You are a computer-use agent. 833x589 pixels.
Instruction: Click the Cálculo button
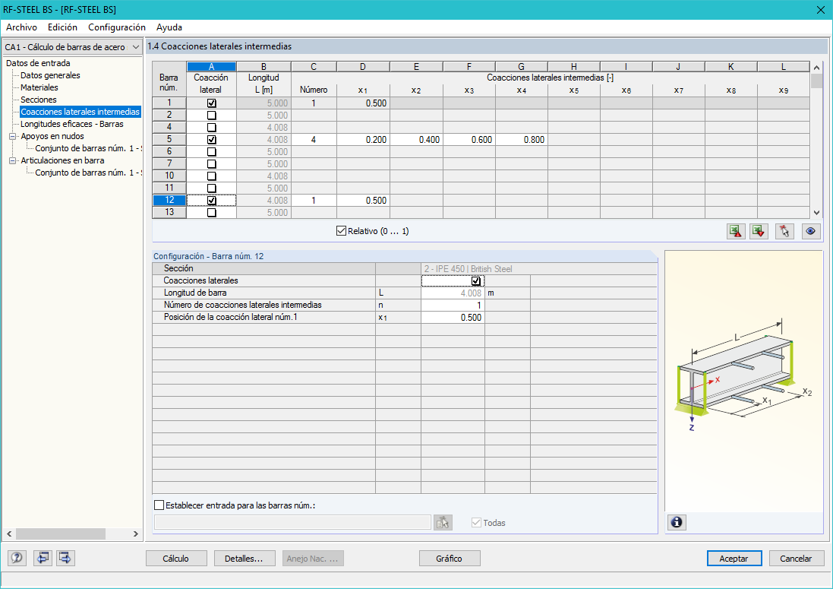click(x=176, y=558)
